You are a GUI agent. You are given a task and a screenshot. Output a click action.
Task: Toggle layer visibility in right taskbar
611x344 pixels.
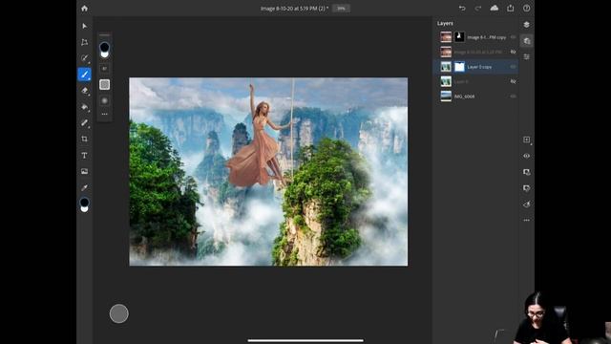pos(526,156)
